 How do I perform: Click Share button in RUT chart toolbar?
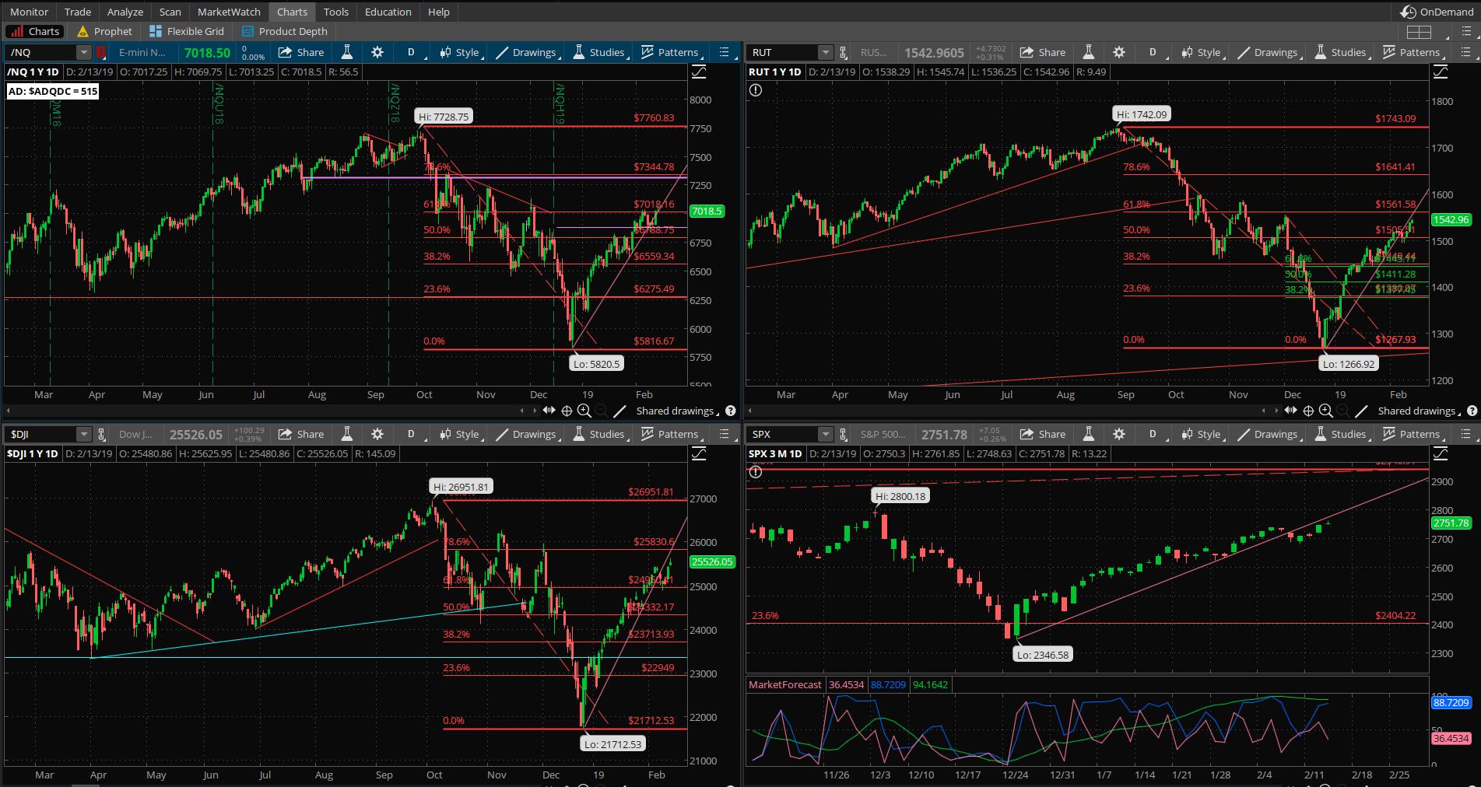[x=1043, y=52]
